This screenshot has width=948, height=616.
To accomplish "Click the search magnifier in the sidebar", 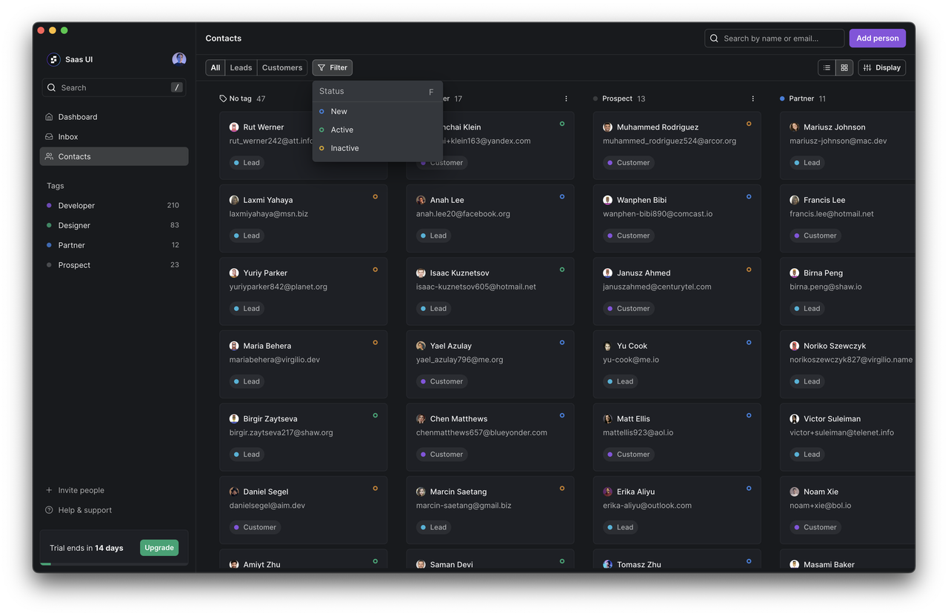I will tap(51, 87).
